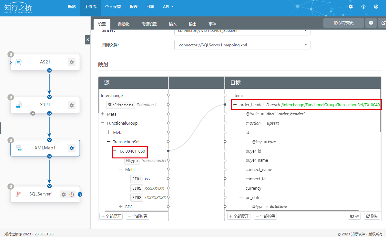This screenshot has height=237, width=386.
Task: Open connector in new window icon
Action: tap(383, 23)
